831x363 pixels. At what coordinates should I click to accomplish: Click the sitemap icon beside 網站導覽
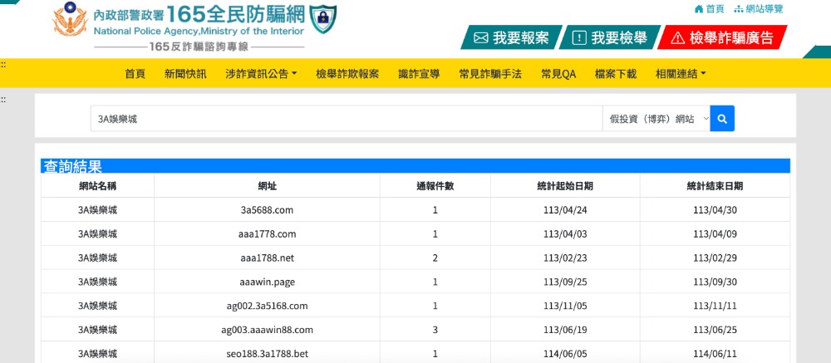(738, 9)
